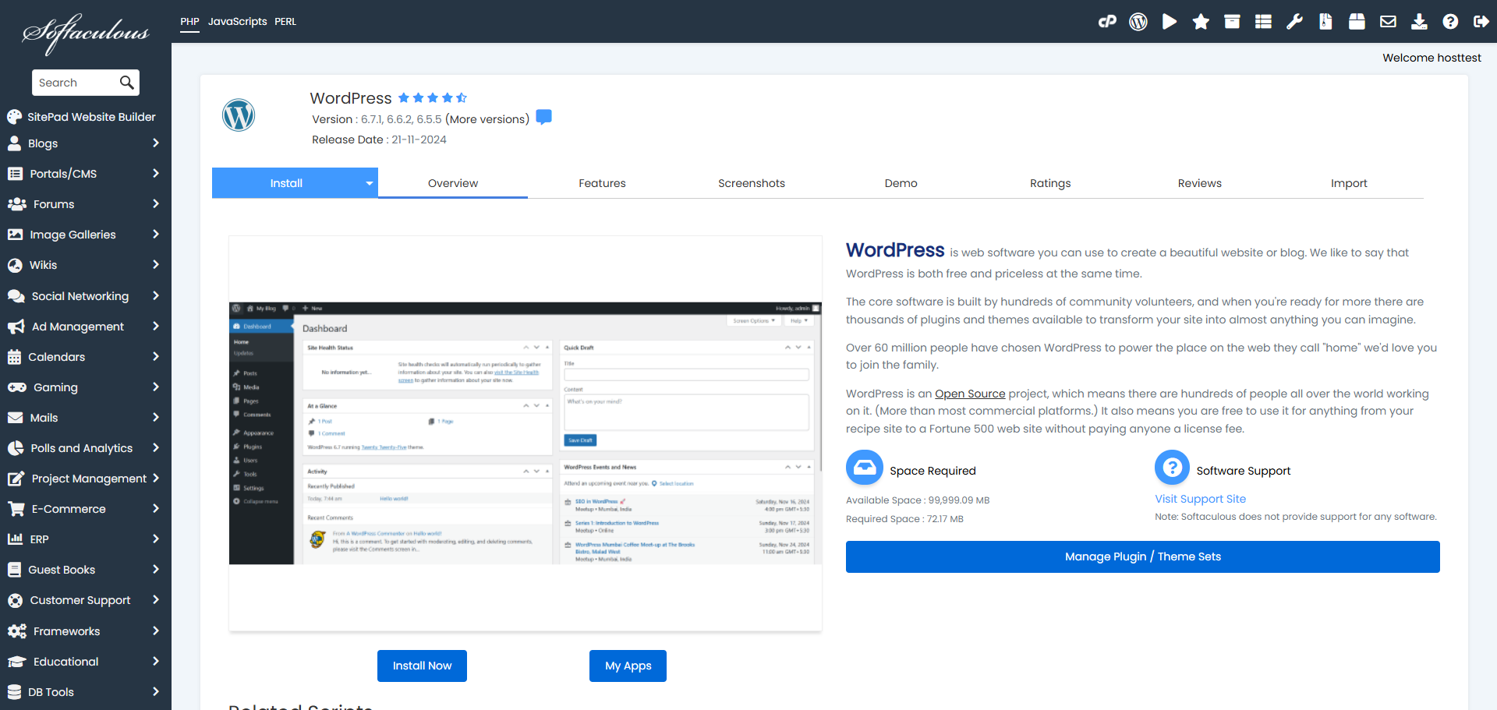
Task: Click the WordPress logo beside the title
Action: pyautogui.click(x=239, y=115)
